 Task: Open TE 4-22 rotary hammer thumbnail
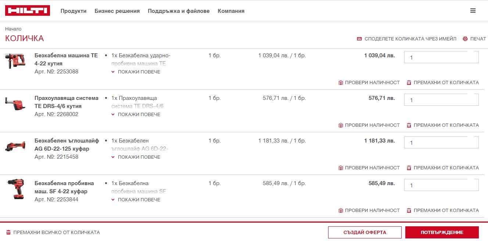pyautogui.click(x=15, y=61)
